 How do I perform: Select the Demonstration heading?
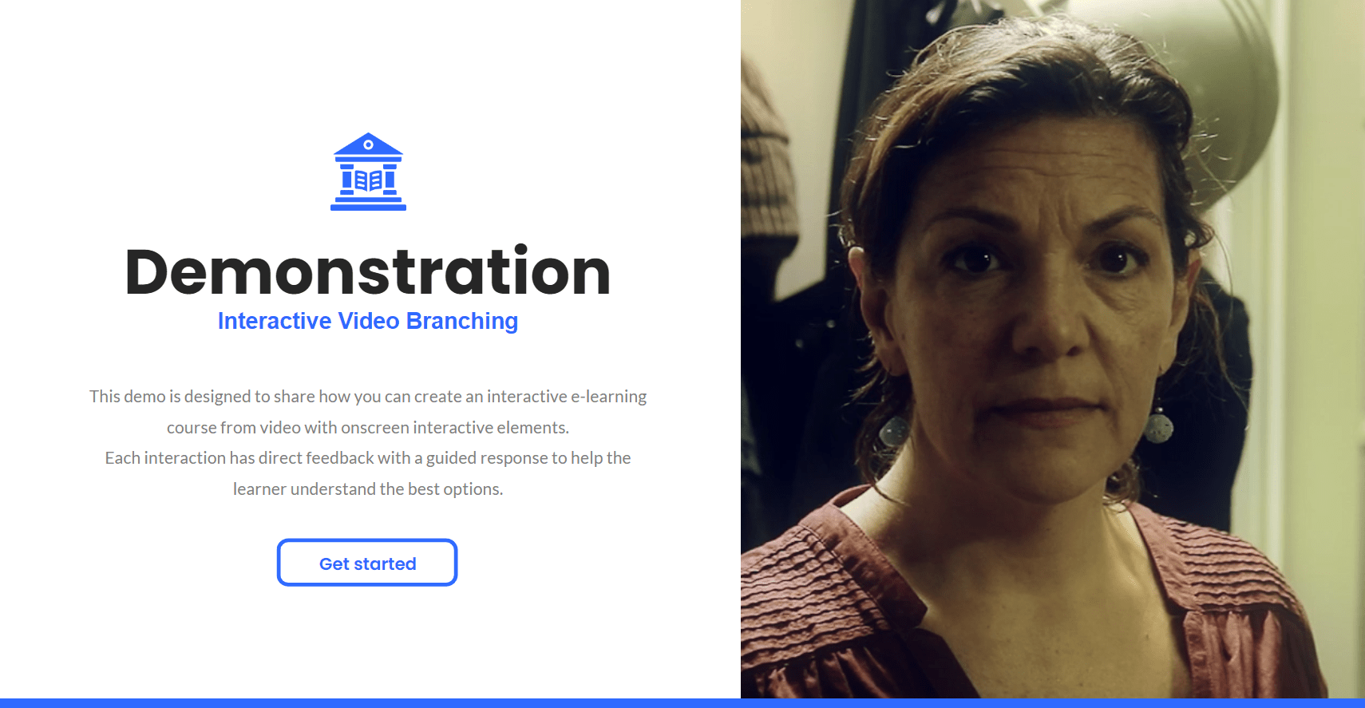(368, 272)
